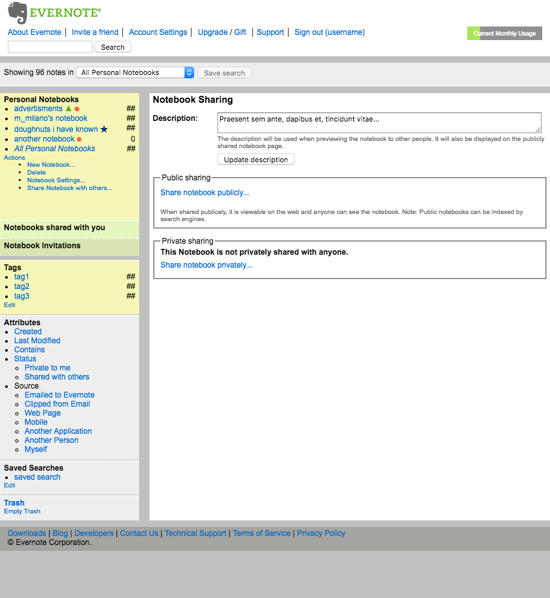Sign out (username)
This screenshot has height=598, width=550.
click(x=329, y=32)
